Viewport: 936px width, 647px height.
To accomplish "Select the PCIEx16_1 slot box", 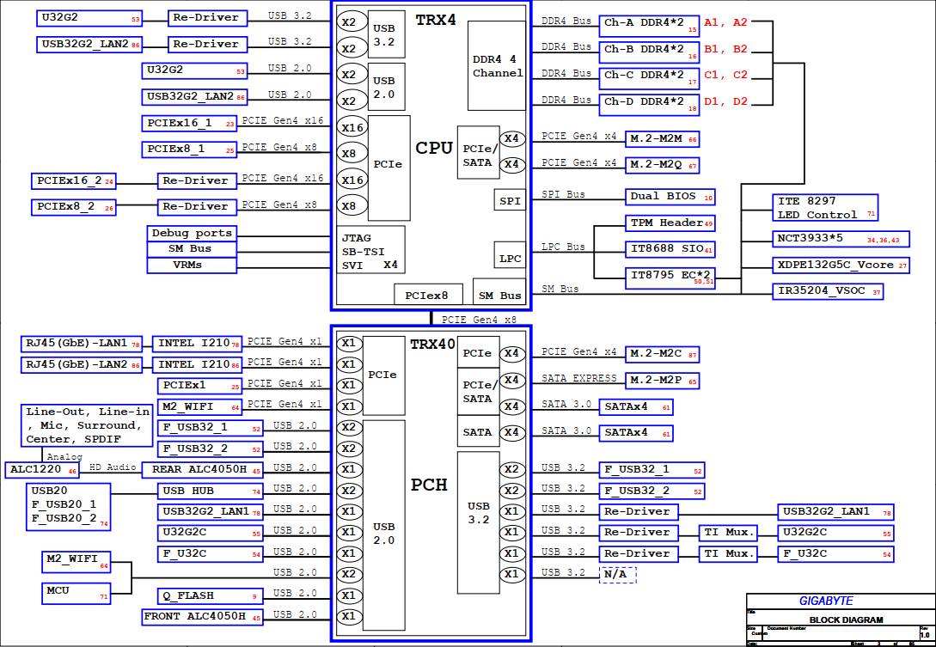I will 189,124.
